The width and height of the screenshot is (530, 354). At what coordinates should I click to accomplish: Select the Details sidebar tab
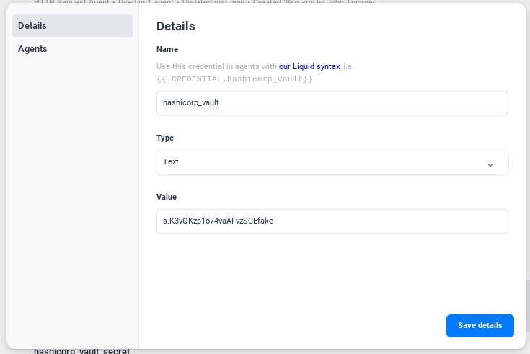(x=72, y=26)
